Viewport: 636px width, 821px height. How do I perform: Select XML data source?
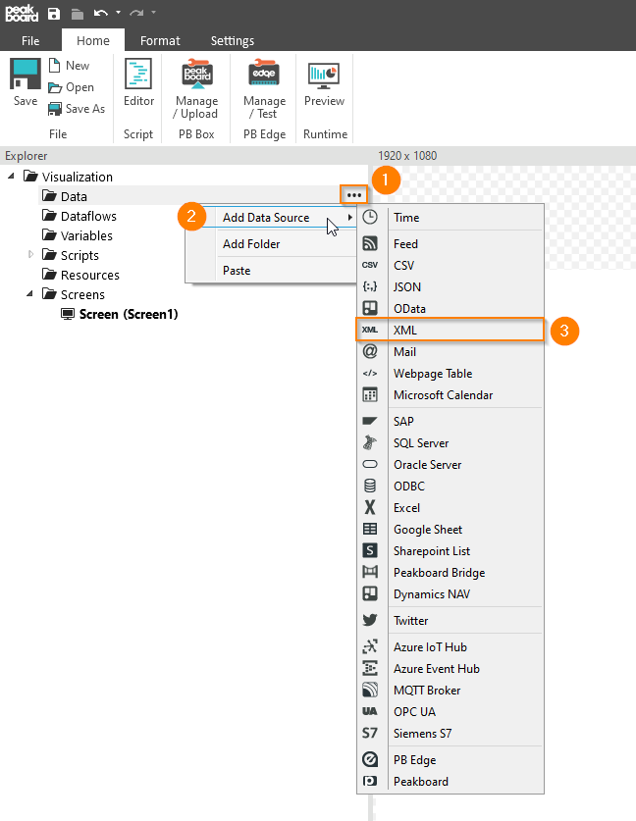click(450, 330)
